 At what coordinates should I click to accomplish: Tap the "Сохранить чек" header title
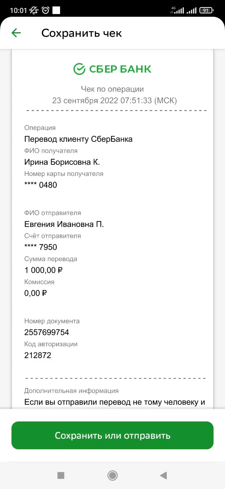[x=81, y=33]
